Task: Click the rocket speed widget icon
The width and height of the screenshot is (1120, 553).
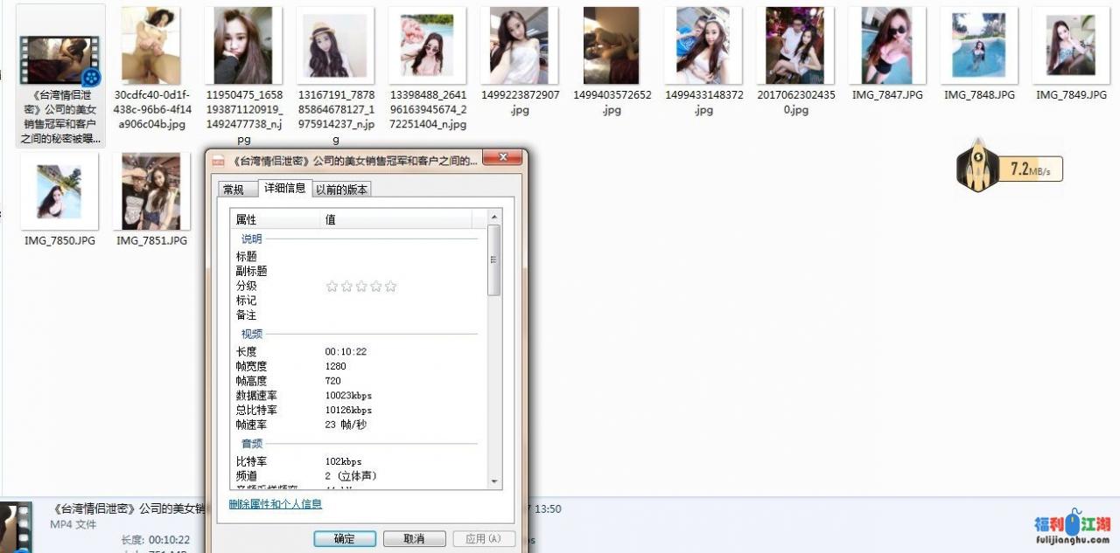Action: click(x=977, y=166)
